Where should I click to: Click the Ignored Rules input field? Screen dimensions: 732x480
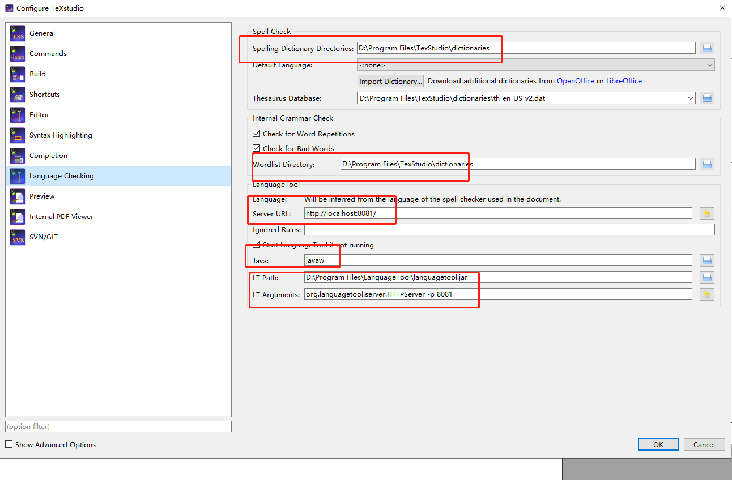(x=509, y=230)
